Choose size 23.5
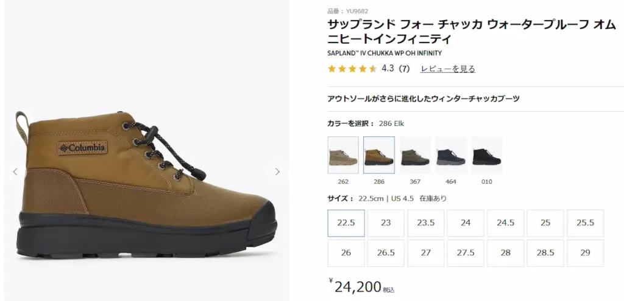624x301 pixels. tap(426, 223)
